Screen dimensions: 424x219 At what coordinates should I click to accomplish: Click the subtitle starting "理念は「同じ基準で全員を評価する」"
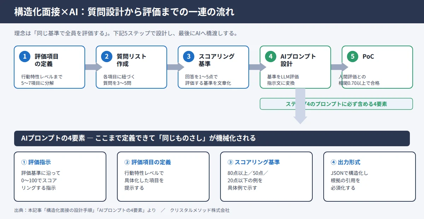point(125,34)
